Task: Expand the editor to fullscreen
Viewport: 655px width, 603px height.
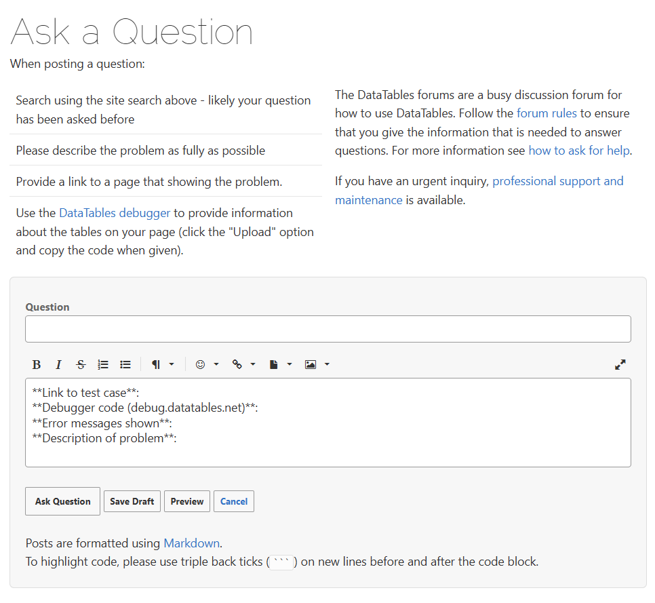Action: (620, 365)
